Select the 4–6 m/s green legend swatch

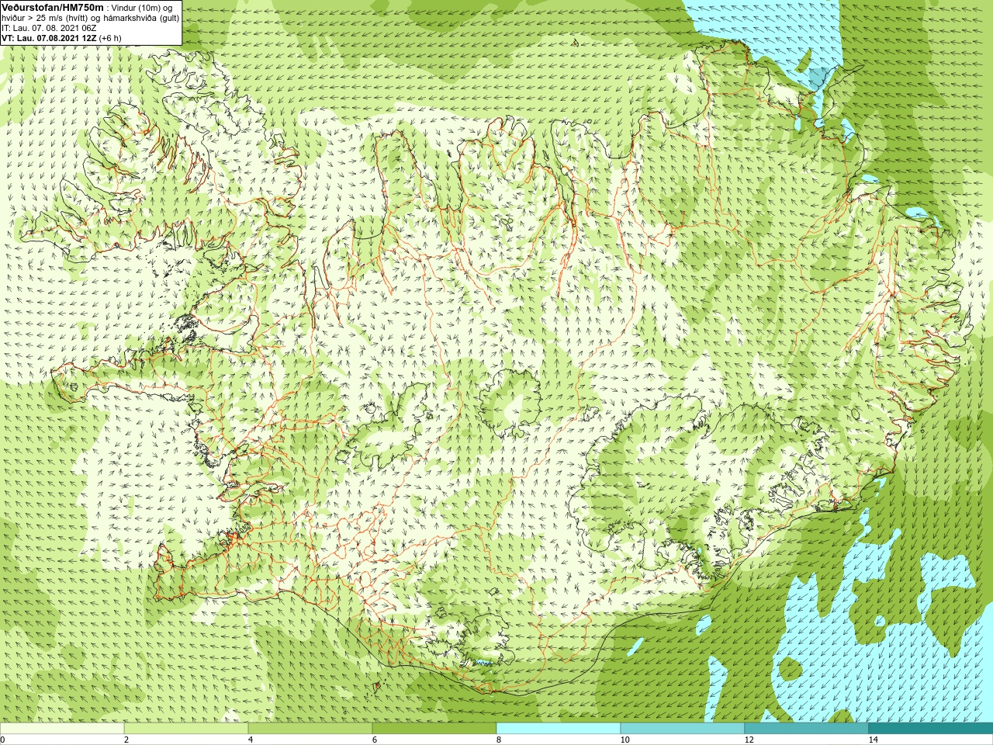point(310,729)
